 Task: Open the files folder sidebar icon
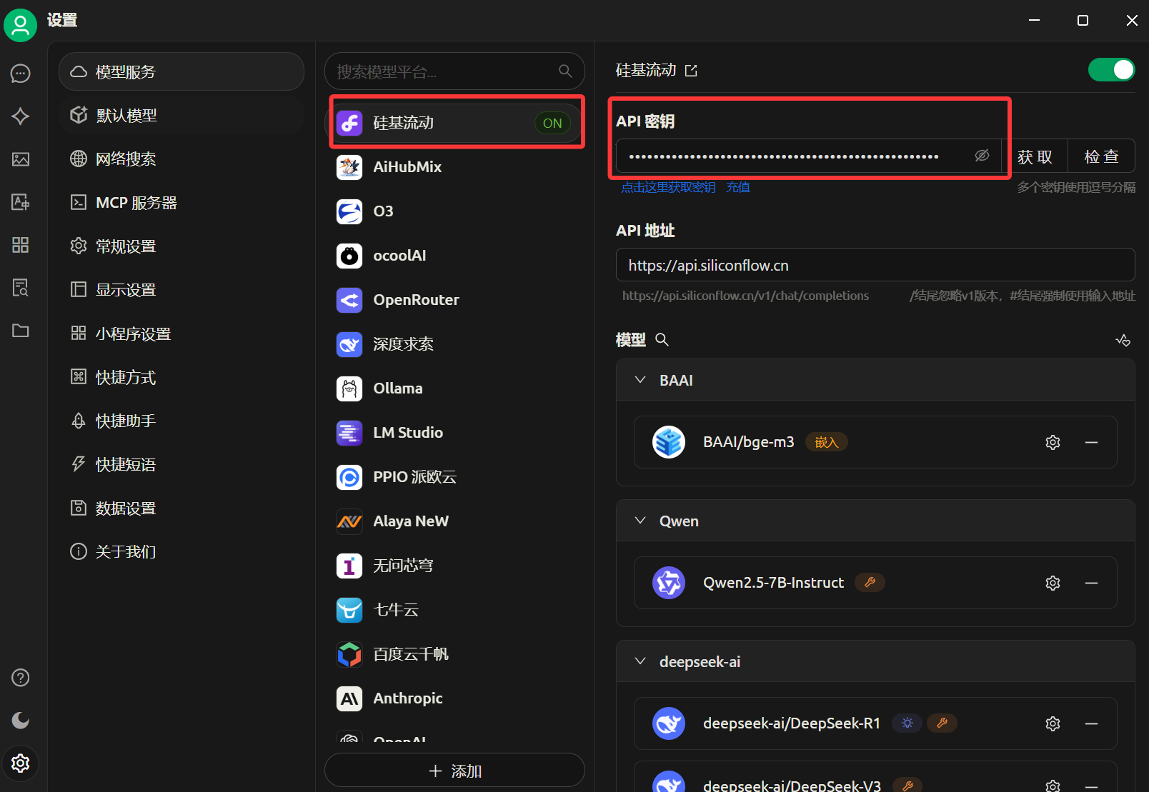tap(21, 331)
